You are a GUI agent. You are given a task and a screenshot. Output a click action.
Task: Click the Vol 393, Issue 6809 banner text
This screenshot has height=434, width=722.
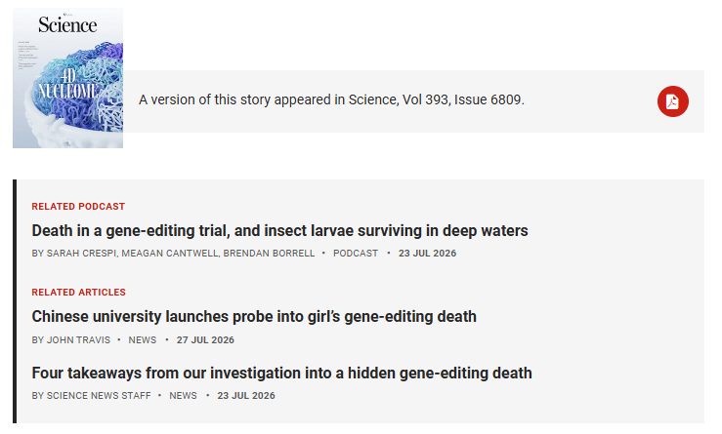tap(331, 99)
